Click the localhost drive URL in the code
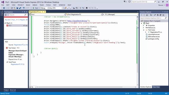This screenshot has width=169, height=95. (77, 21)
